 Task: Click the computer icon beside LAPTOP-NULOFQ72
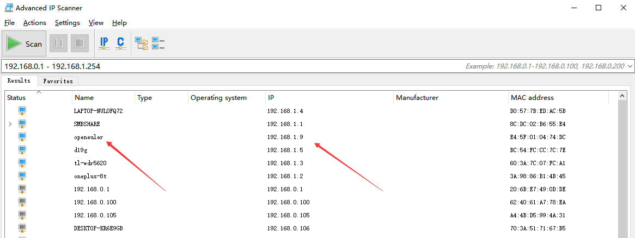(x=22, y=111)
